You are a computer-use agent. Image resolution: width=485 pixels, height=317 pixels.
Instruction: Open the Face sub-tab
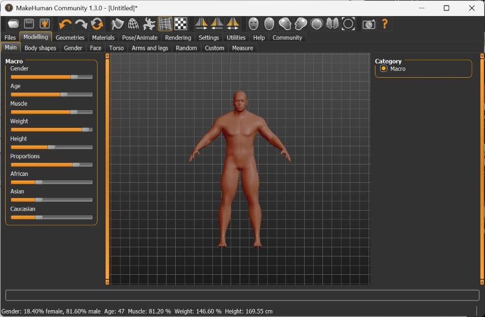pos(96,48)
